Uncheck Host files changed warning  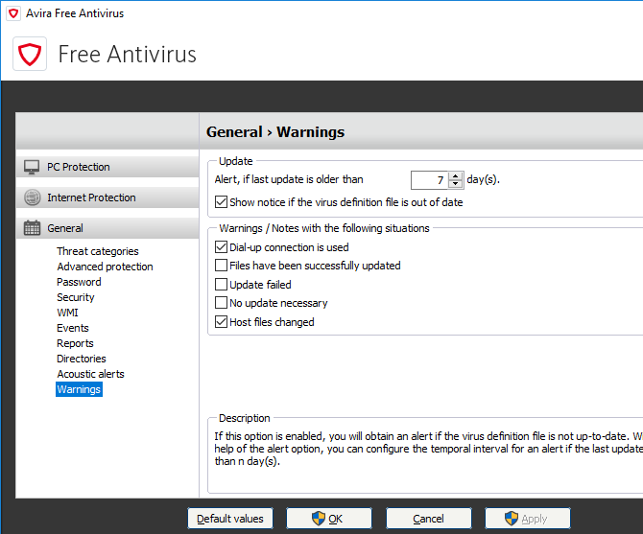[221, 322]
